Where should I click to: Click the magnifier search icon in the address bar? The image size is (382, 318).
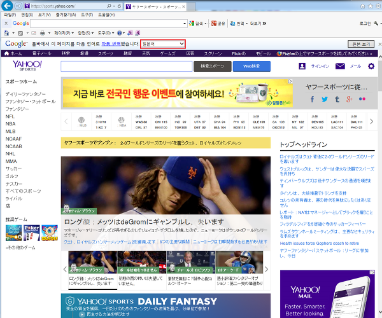pos(109,6)
